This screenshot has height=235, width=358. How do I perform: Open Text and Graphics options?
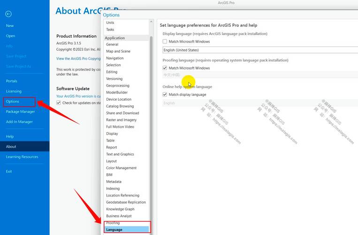(x=120, y=154)
